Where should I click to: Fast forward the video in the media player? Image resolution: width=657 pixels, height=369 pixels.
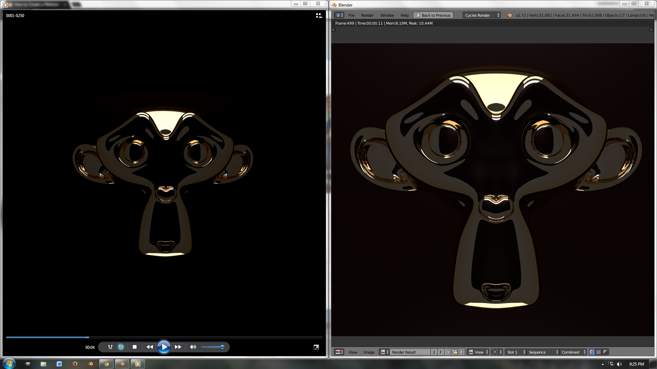pyautogui.click(x=178, y=347)
